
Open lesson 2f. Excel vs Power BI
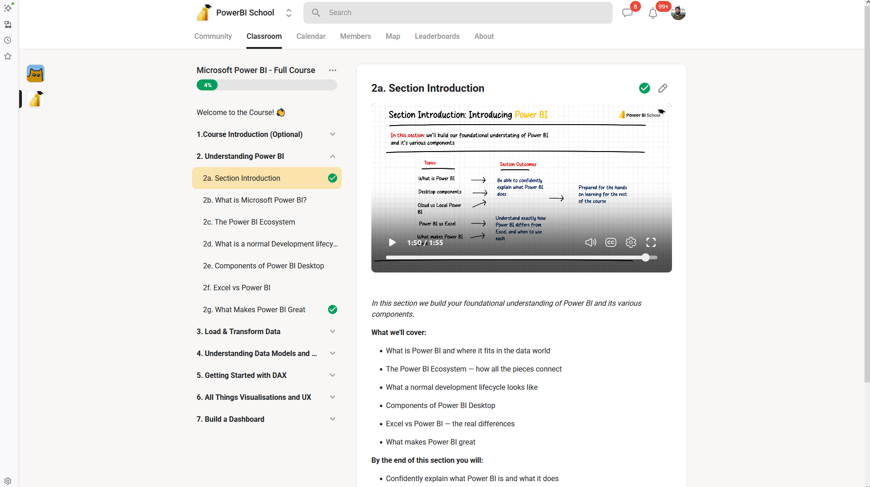[x=267, y=288]
